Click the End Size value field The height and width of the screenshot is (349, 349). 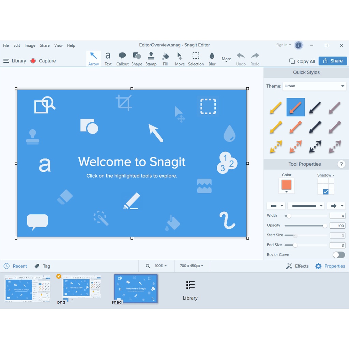point(337,245)
